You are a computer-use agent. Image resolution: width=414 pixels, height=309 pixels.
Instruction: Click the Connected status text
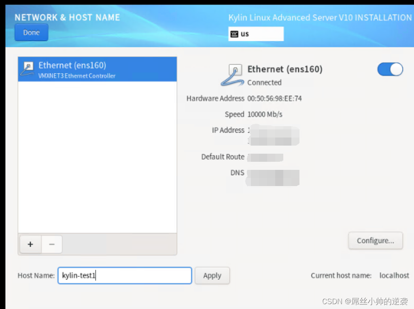click(264, 83)
